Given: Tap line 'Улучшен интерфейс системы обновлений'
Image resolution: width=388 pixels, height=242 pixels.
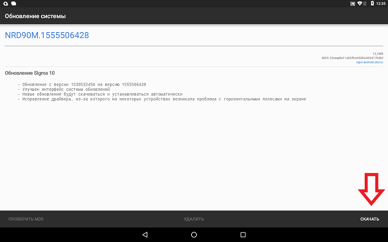Looking at the screenshot, I should pos(64,89).
